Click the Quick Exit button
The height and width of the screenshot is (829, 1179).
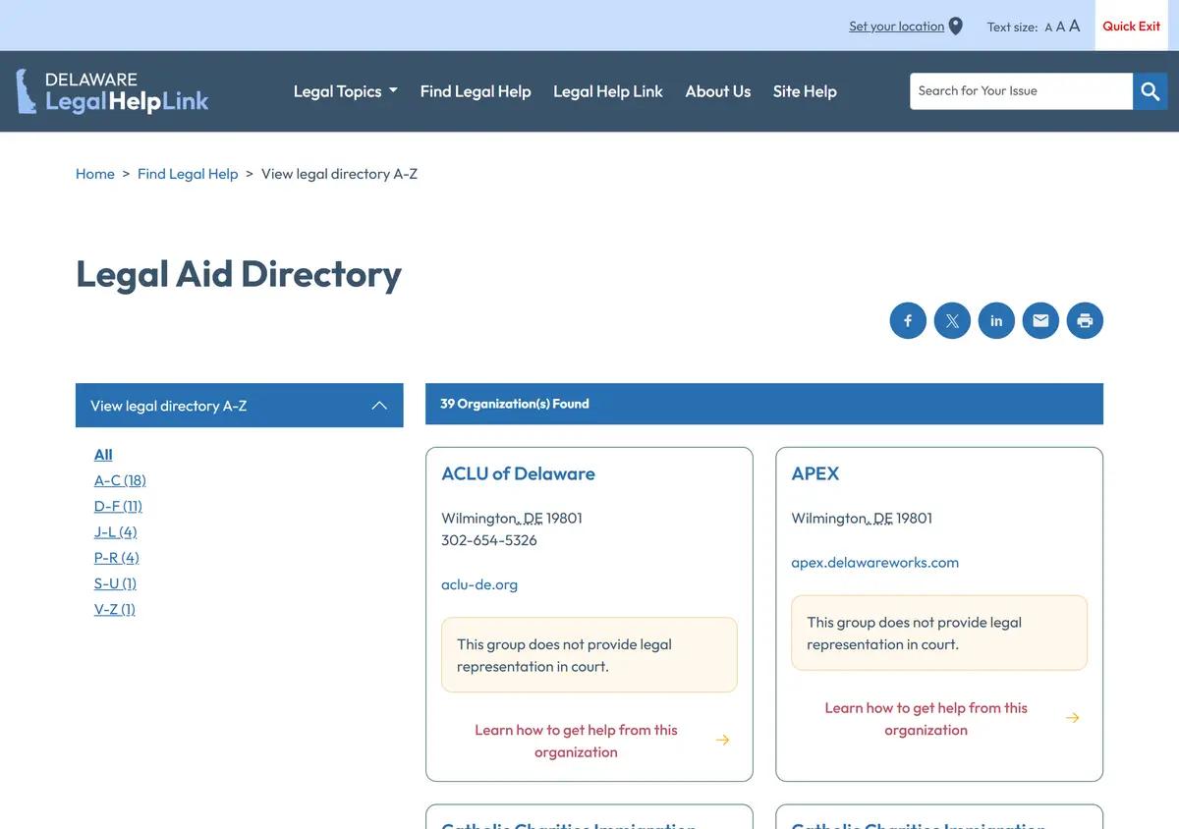[1131, 26]
